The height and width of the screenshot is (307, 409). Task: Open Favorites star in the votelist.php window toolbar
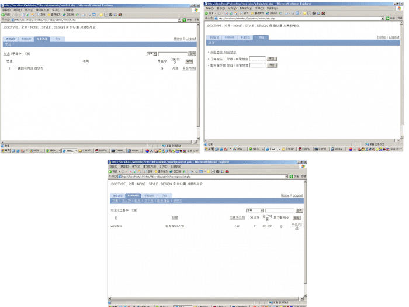54,15
